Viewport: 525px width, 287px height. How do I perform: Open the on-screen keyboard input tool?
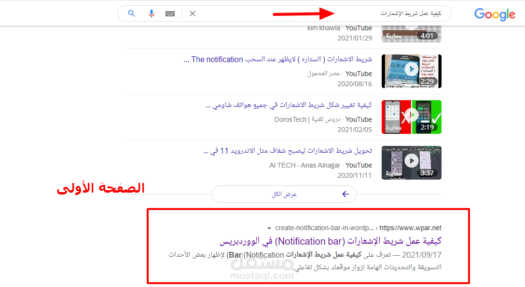click(170, 13)
